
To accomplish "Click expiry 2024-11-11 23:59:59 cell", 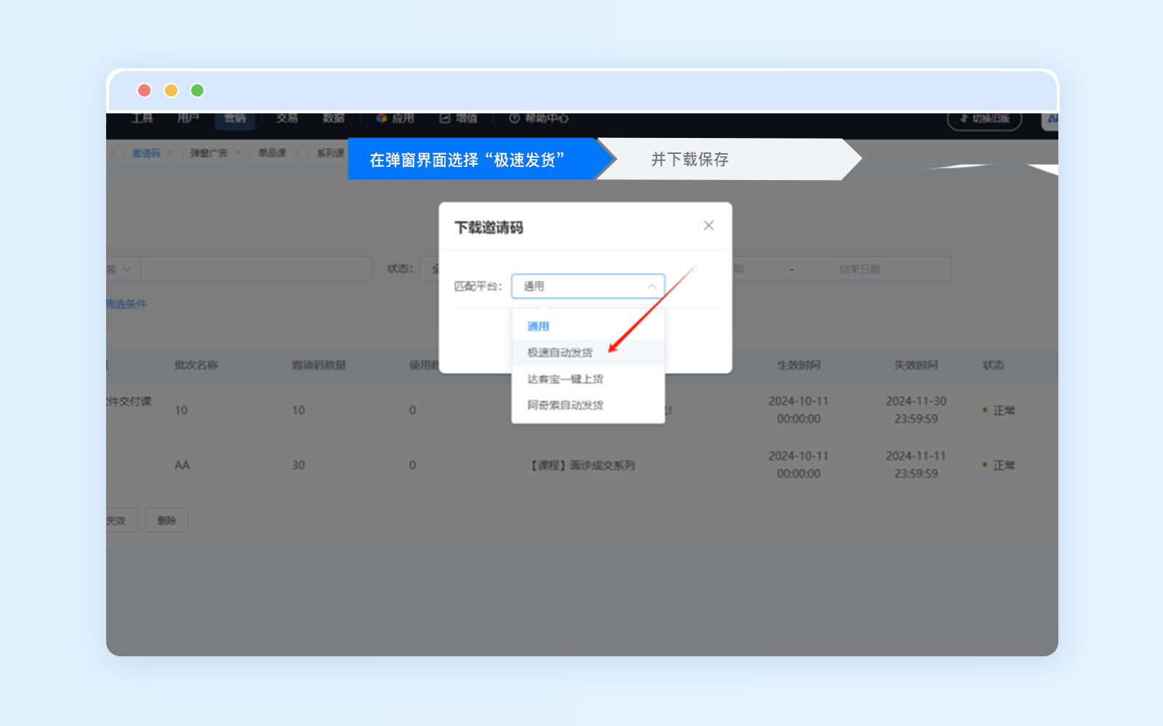I will [x=916, y=465].
